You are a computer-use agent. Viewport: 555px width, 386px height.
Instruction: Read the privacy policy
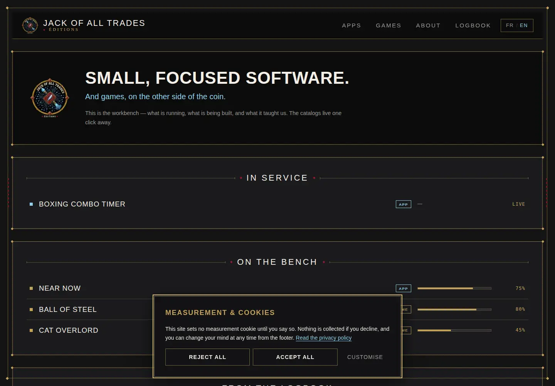[324, 338]
